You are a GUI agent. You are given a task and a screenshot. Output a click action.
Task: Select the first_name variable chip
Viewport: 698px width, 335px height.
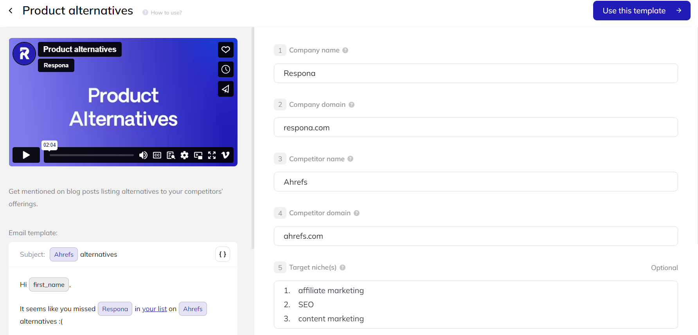[49, 285]
